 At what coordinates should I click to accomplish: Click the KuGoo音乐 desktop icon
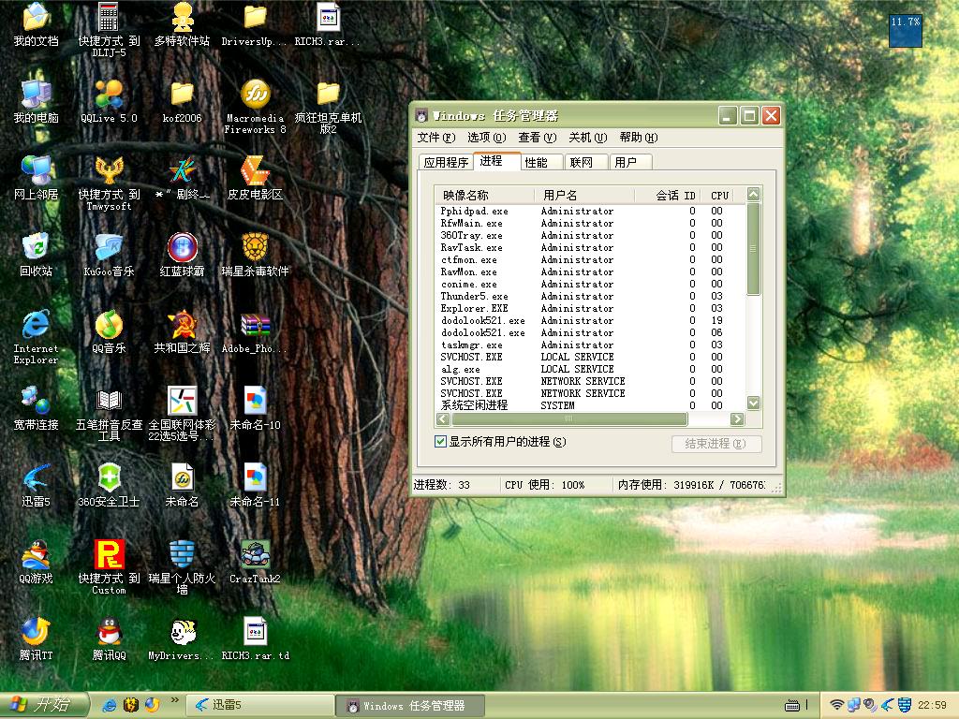[109, 248]
